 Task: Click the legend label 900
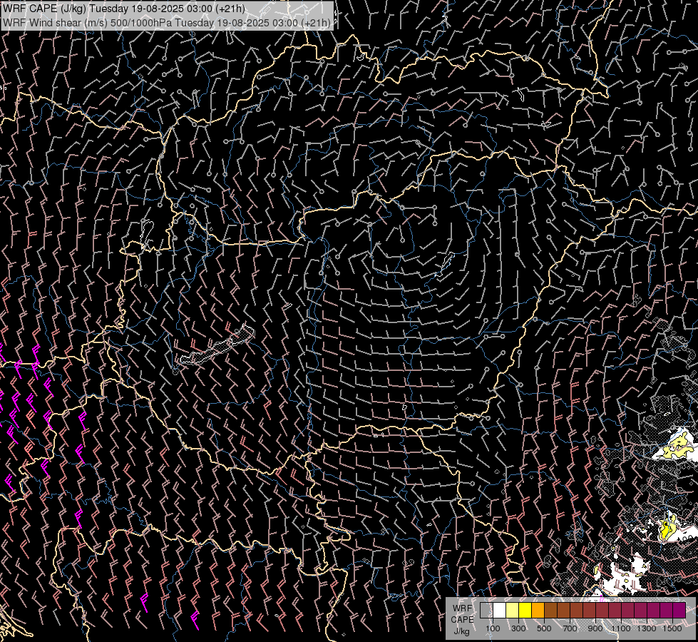pyautogui.click(x=595, y=628)
